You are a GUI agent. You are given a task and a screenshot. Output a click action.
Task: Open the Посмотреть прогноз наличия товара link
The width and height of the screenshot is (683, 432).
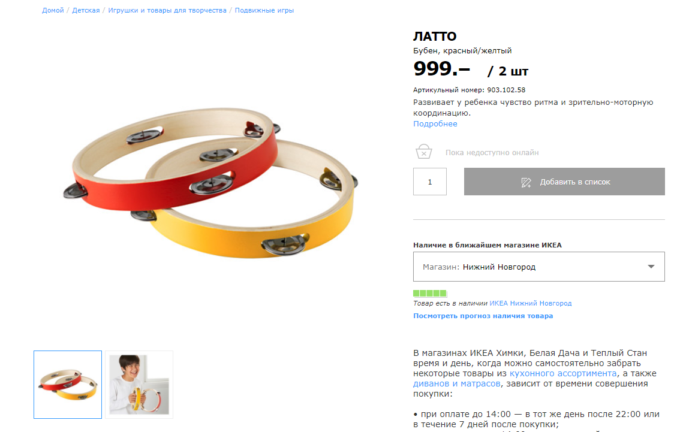click(483, 316)
